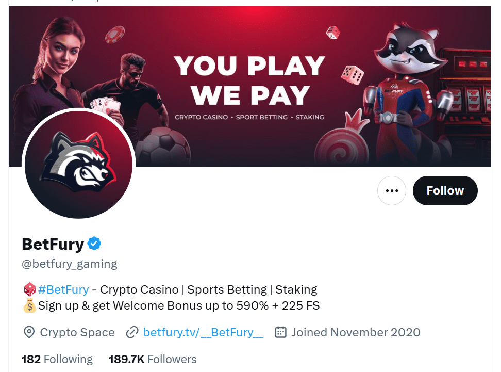View BetFury's 189.7K followers

point(153,359)
